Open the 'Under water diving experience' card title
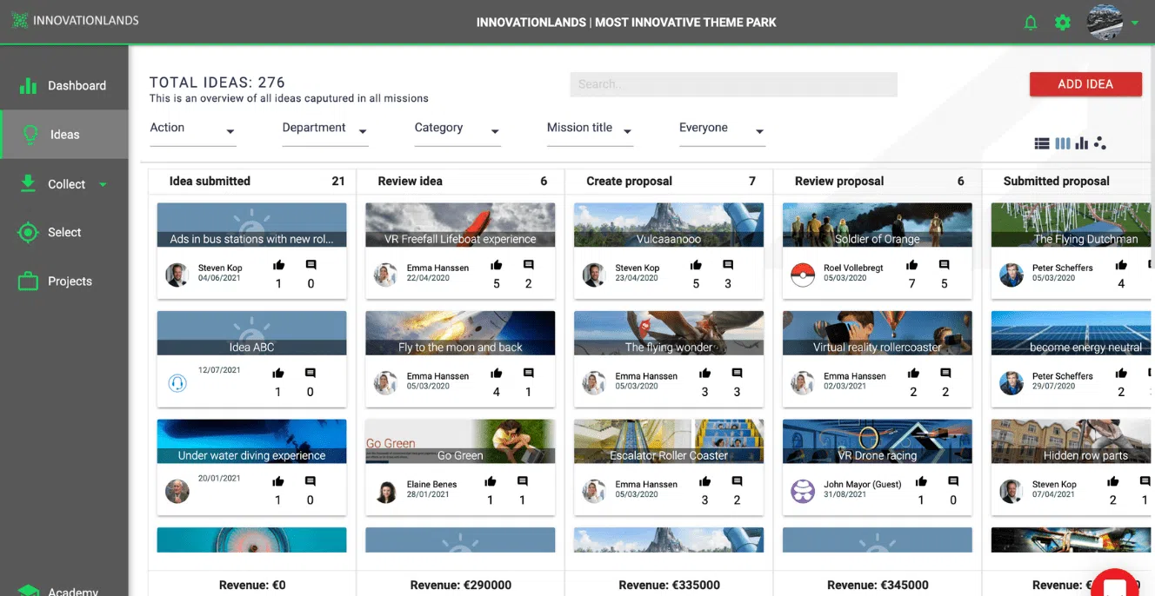This screenshot has height=596, width=1155. coord(251,455)
